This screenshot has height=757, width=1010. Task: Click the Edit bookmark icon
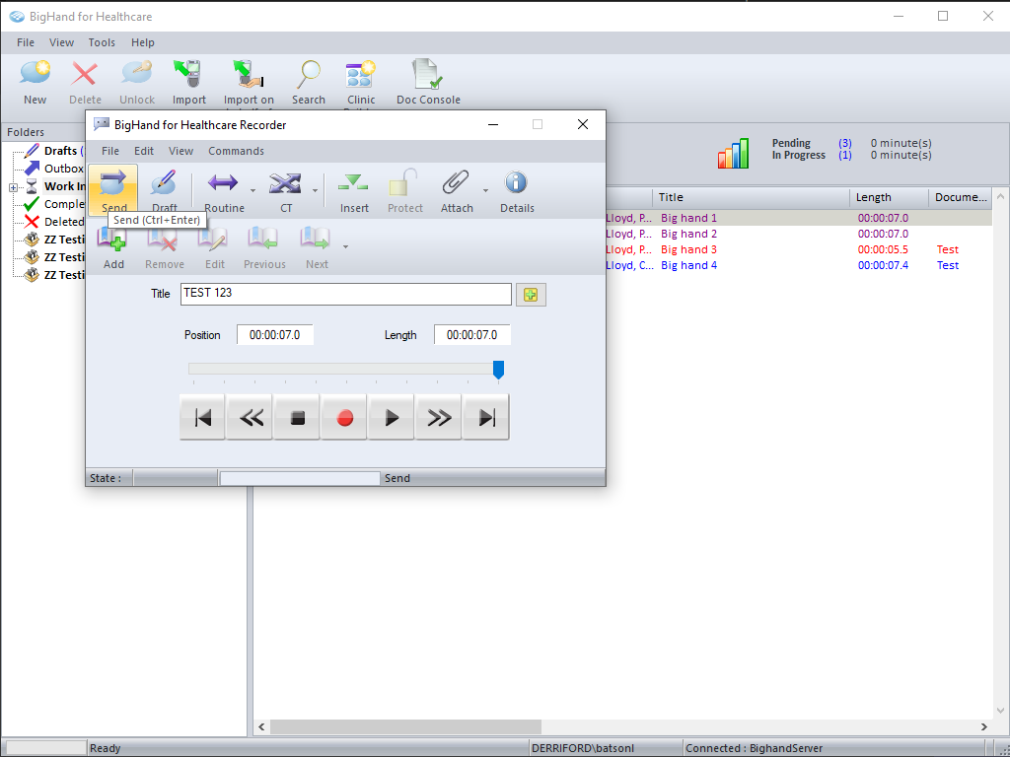pyautogui.click(x=213, y=240)
